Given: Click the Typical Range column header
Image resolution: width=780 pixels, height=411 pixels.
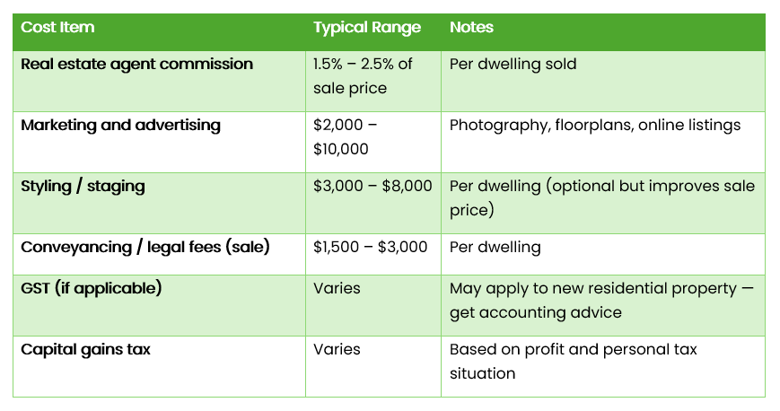Looking at the screenshot, I should coord(366,28).
